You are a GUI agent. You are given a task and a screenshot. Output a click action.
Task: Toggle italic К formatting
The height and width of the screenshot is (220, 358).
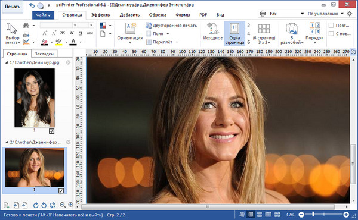click(x=72, y=33)
